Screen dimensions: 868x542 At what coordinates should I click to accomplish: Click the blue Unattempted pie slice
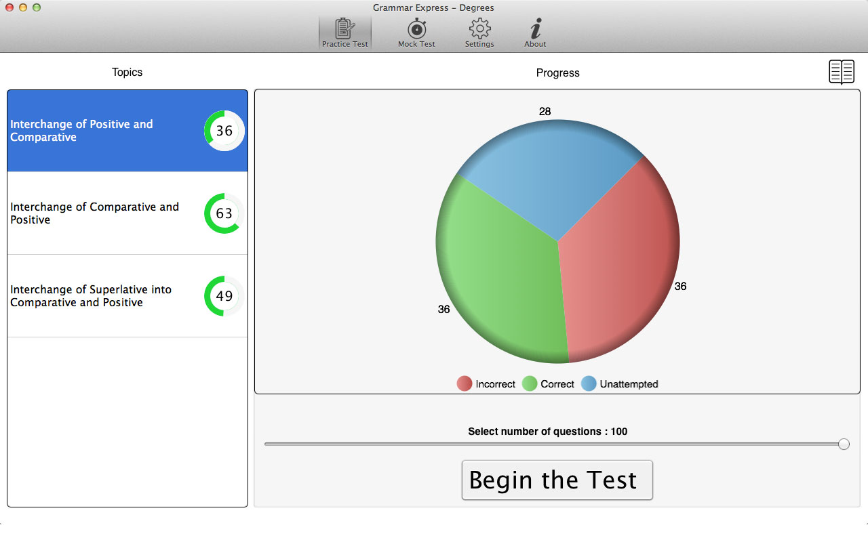click(549, 169)
